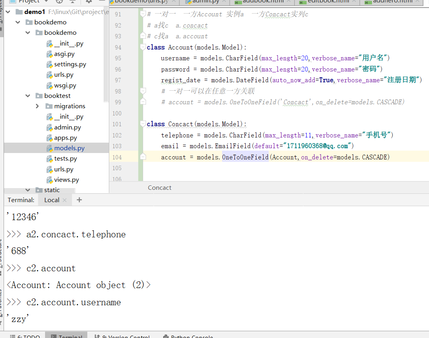Click the TODO list icon in bottom bar
The height and width of the screenshot is (338, 429).
[x=13, y=336]
